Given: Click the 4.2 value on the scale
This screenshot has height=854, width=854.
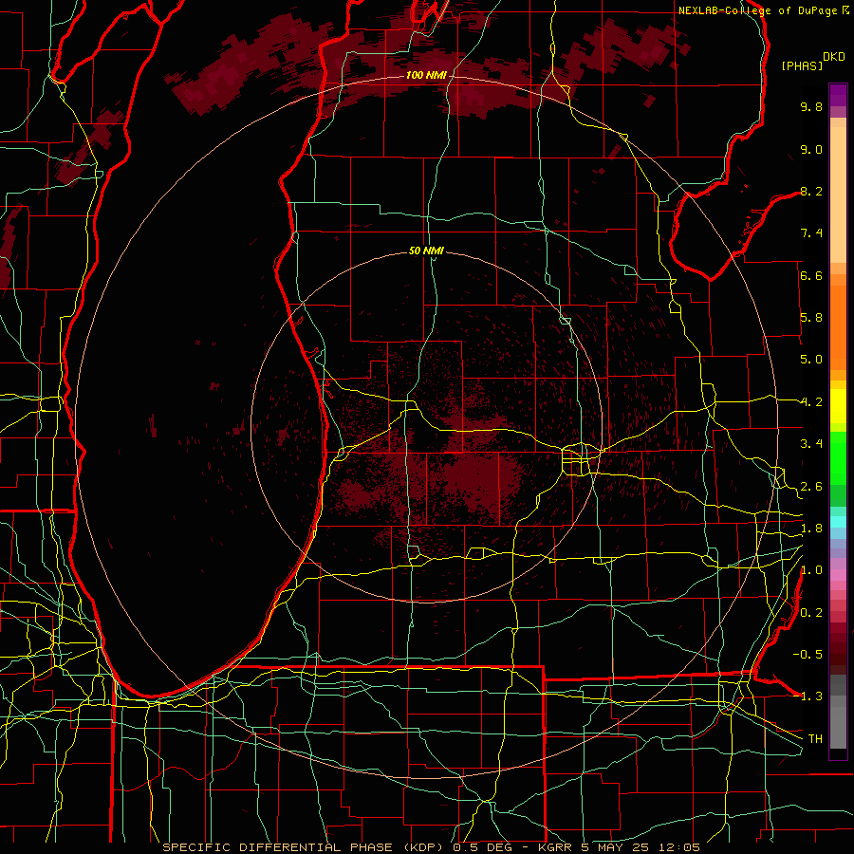Looking at the screenshot, I should [x=811, y=402].
